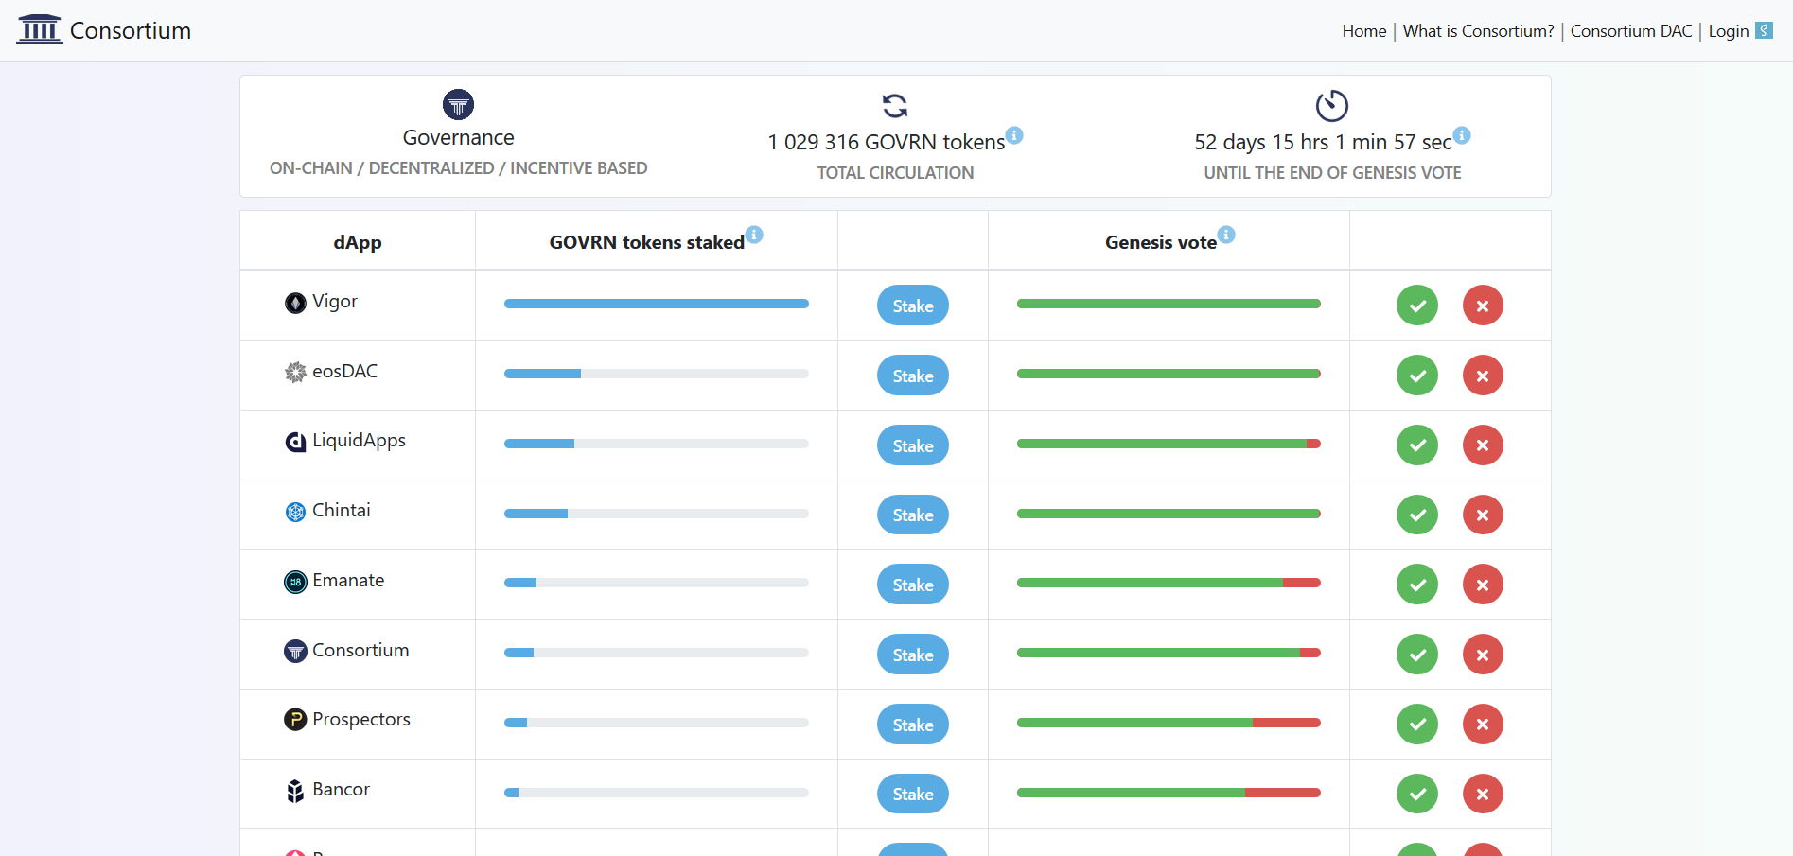Click the total circulation refresh arrows icon
This screenshot has height=856, width=1793.
click(895, 105)
